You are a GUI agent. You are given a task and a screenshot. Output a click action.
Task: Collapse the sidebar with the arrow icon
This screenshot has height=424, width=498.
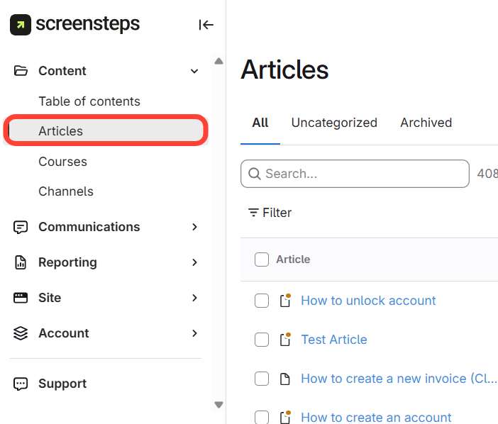[206, 25]
